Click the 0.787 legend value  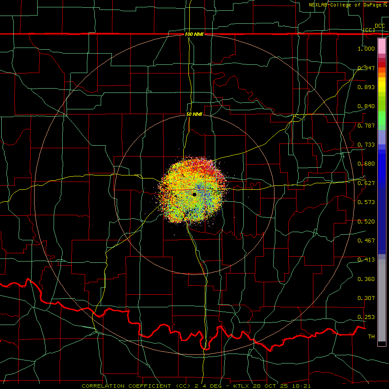pyautogui.click(x=366, y=125)
